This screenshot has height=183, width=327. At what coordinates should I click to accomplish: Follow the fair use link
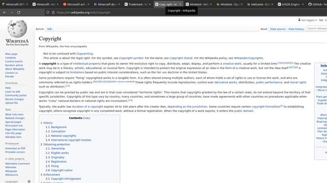(161, 72)
